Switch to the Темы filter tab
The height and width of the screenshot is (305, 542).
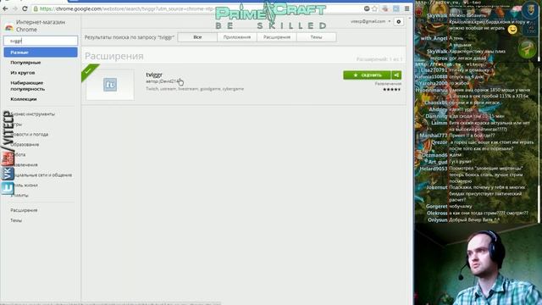pyautogui.click(x=316, y=37)
